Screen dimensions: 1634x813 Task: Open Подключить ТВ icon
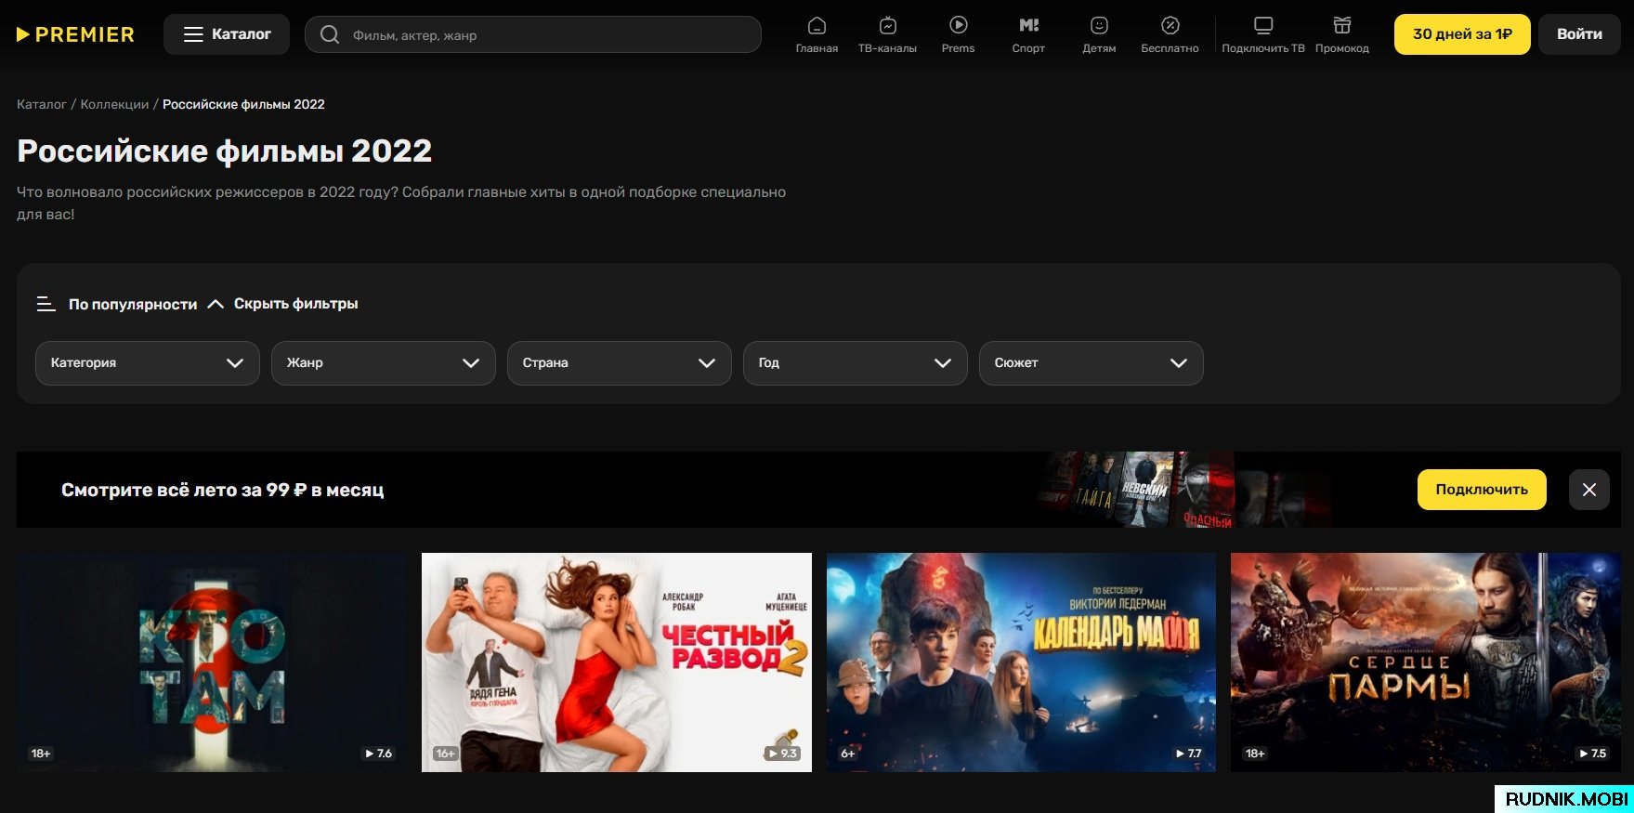coord(1263,35)
